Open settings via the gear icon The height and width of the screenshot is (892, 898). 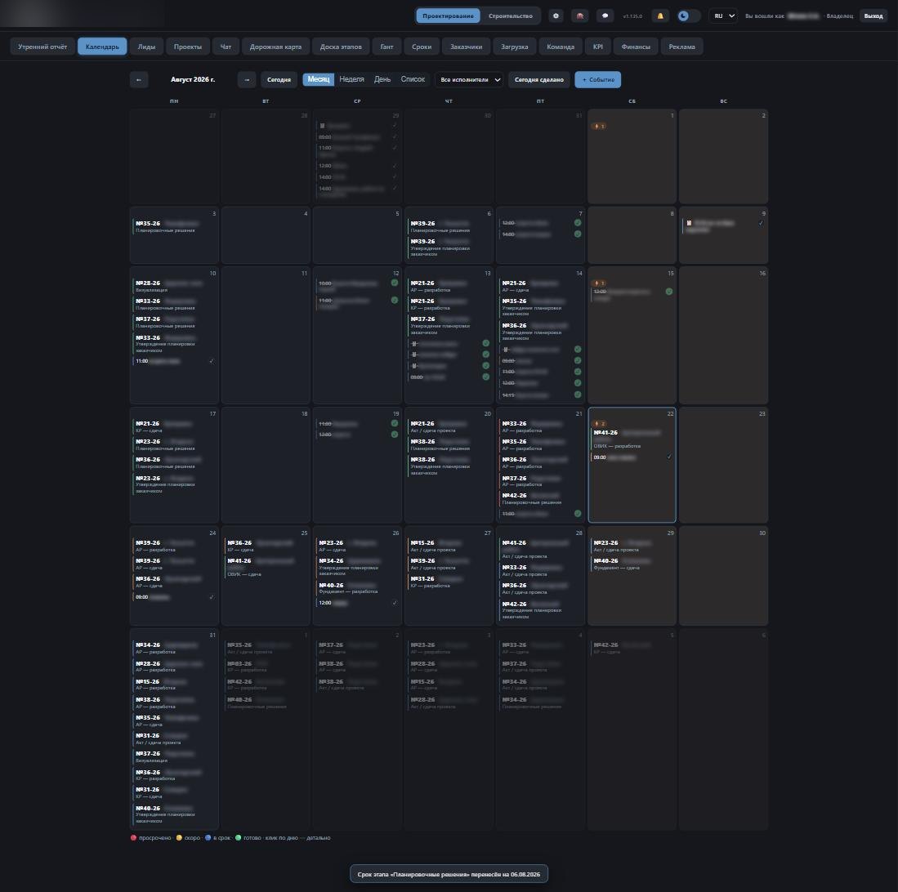tap(556, 16)
